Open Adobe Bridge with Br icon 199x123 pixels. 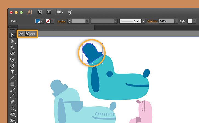click(x=40, y=12)
